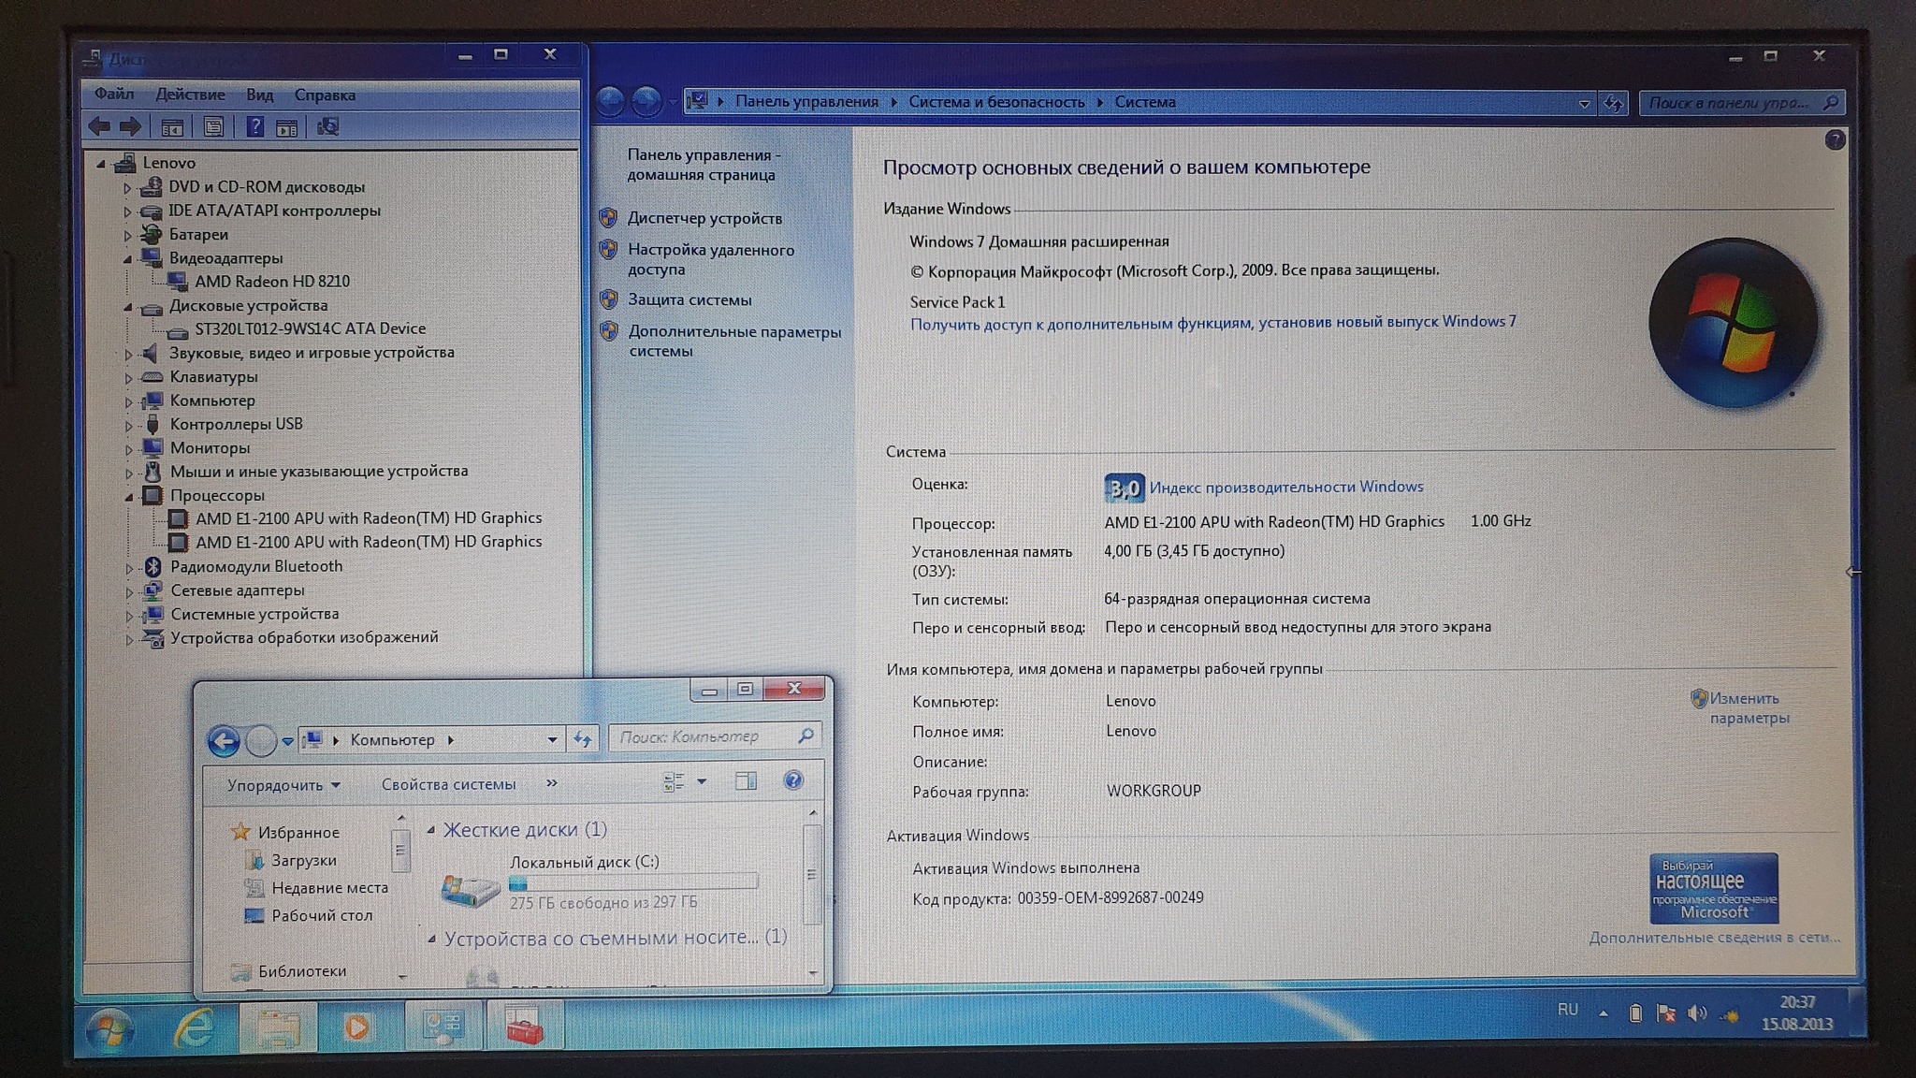The image size is (1916, 1078).
Task: Open the Индекс производительности Windows link
Action: (1285, 487)
